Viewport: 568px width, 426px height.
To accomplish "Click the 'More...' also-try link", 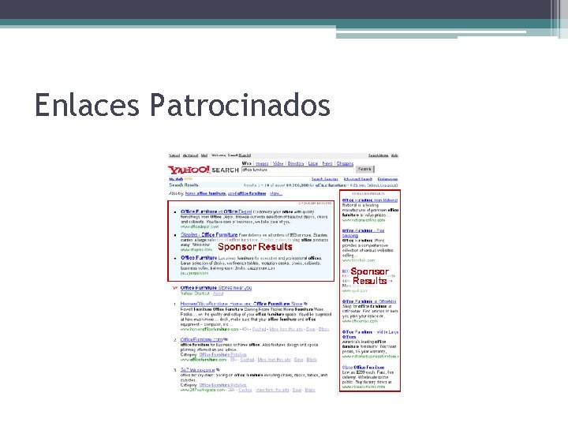I will [x=276, y=193].
